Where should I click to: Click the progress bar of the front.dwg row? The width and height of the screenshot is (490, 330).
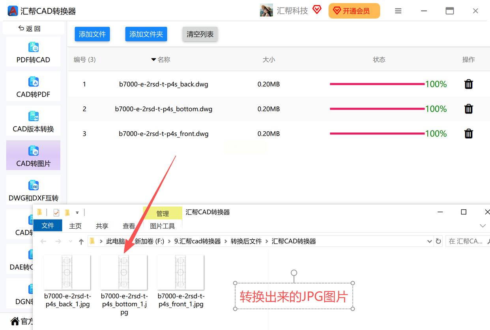click(377, 134)
